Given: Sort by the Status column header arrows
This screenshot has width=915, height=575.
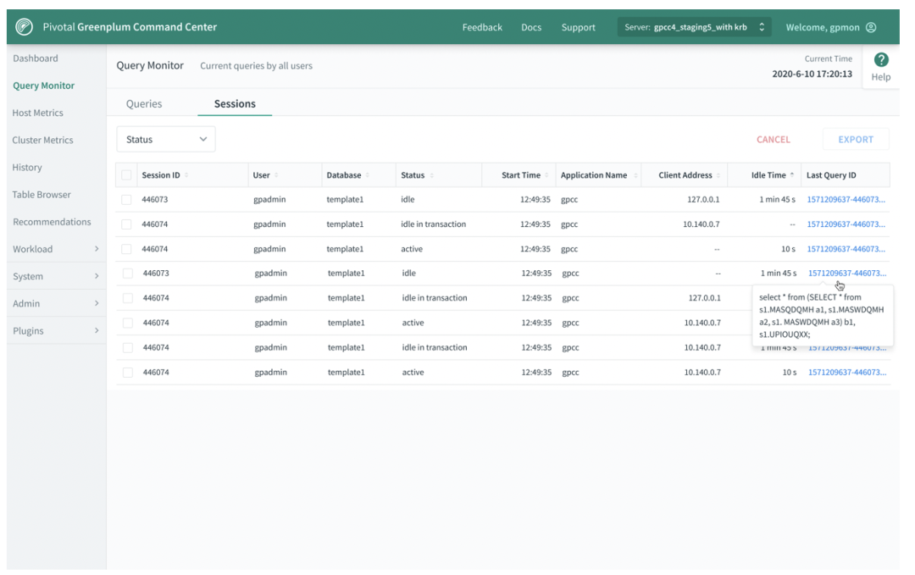Looking at the screenshot, I should (432, 175).
